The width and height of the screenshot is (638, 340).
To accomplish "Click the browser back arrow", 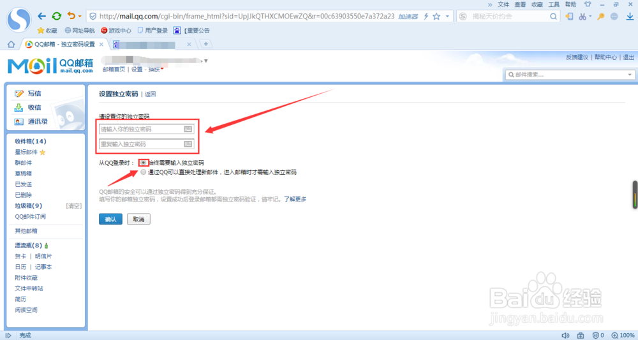I will pyautogui.click(x=41, y=17).
